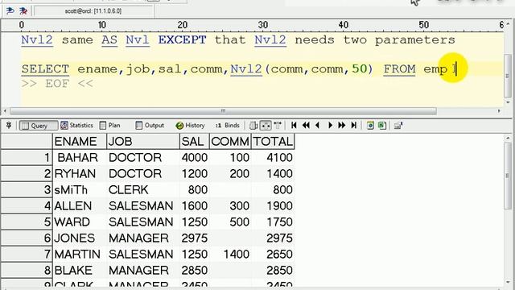Select row number 5 header
Image resolution: width=515 pixels, height=290 pixels.
tap(27, 222)
